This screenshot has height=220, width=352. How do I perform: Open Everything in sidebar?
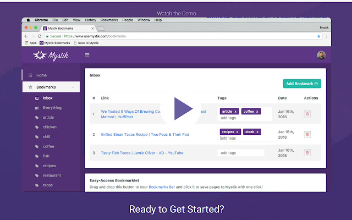(52, 108)
